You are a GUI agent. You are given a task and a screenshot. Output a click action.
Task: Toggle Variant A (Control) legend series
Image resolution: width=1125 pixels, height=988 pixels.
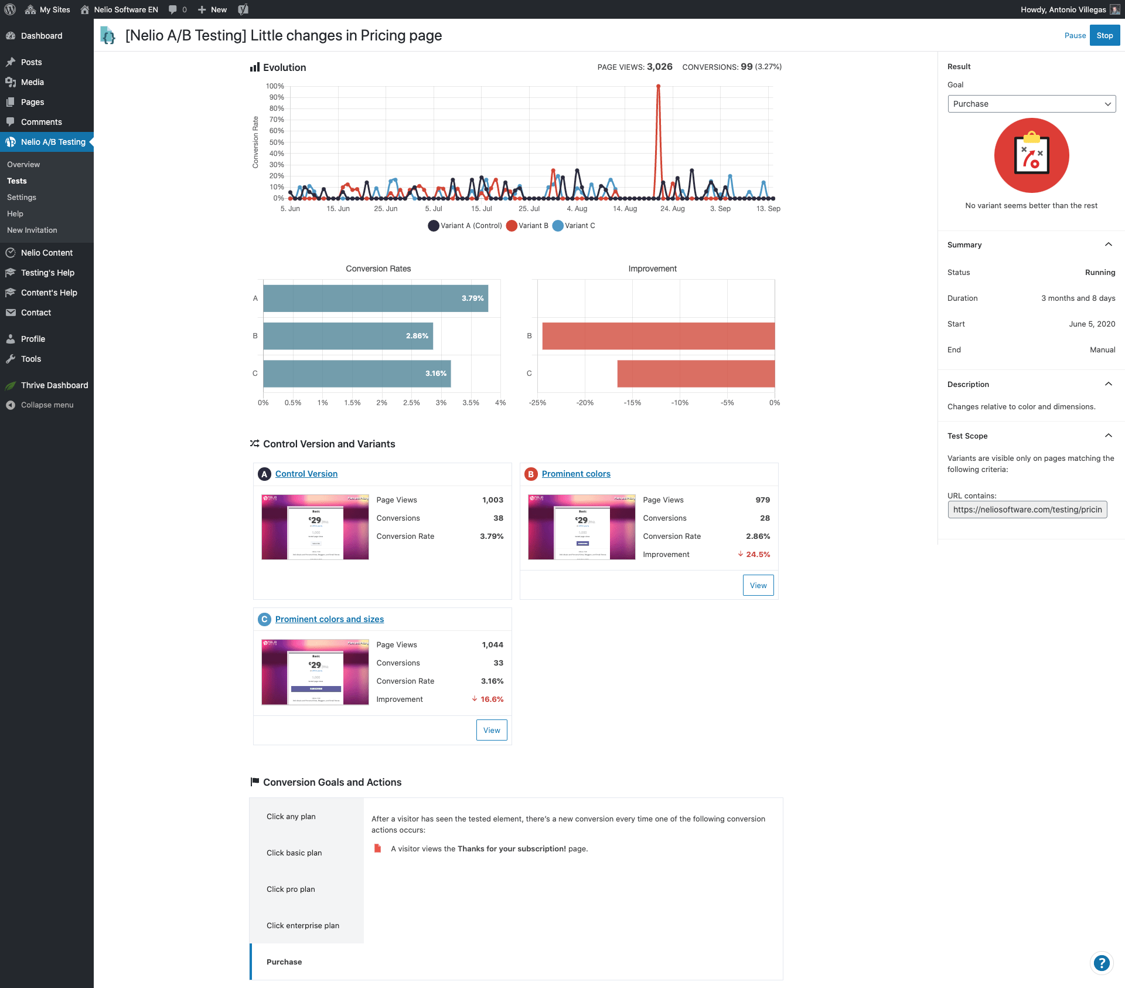465,226
